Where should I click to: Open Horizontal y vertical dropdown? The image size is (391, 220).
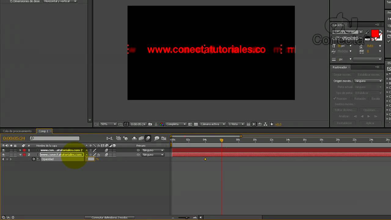click(x=60, y=1)
